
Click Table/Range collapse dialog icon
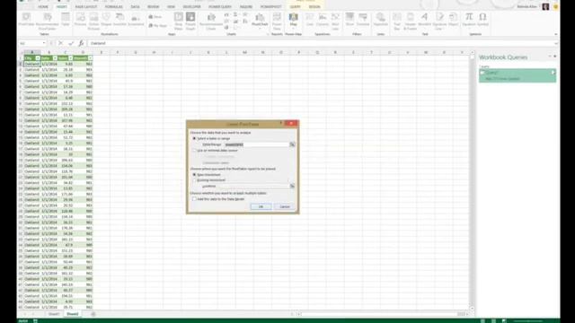(292, 144)
